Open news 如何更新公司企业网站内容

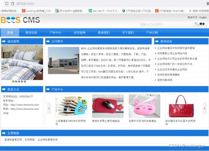click(172, 53)
